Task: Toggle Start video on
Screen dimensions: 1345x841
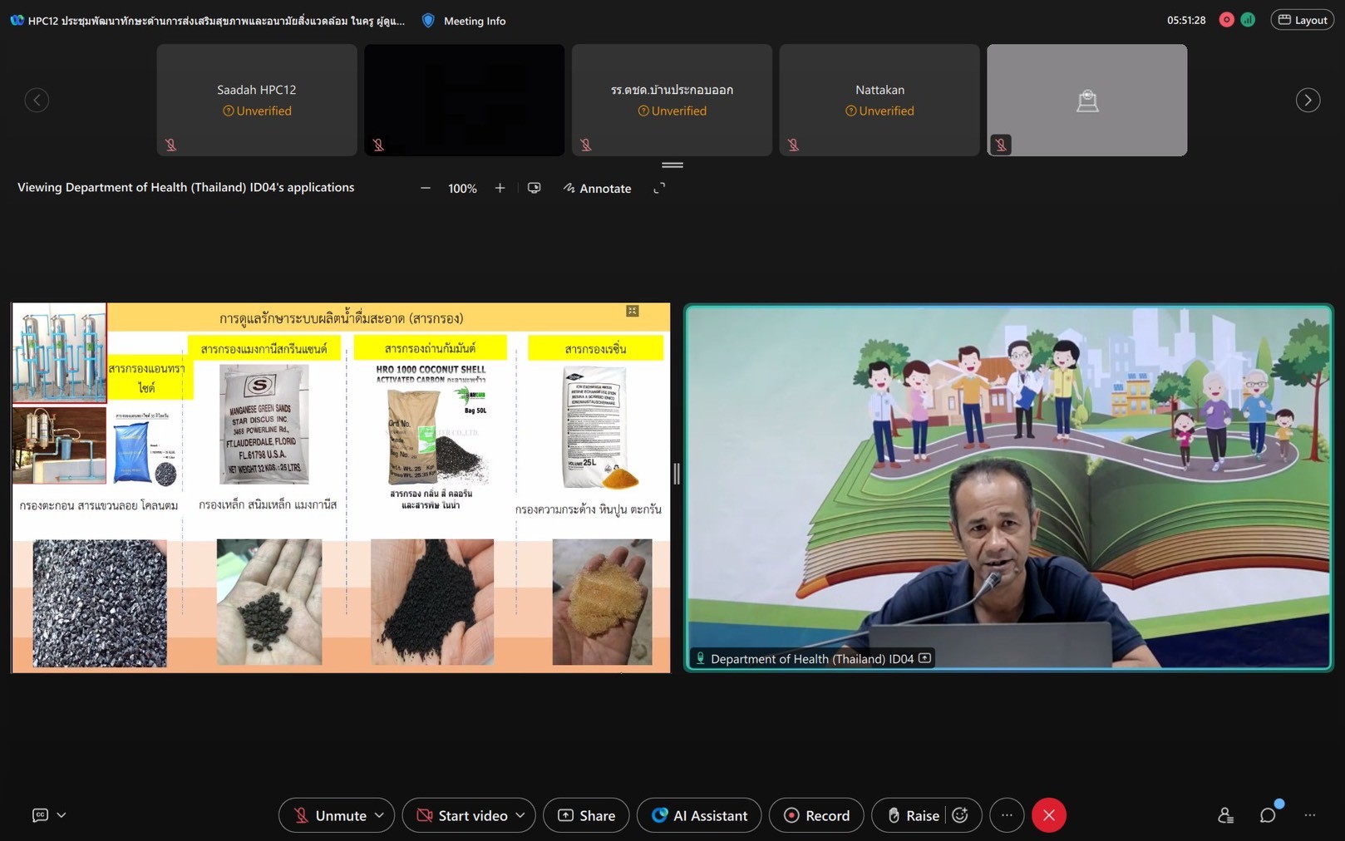Action: click(461, 815)
